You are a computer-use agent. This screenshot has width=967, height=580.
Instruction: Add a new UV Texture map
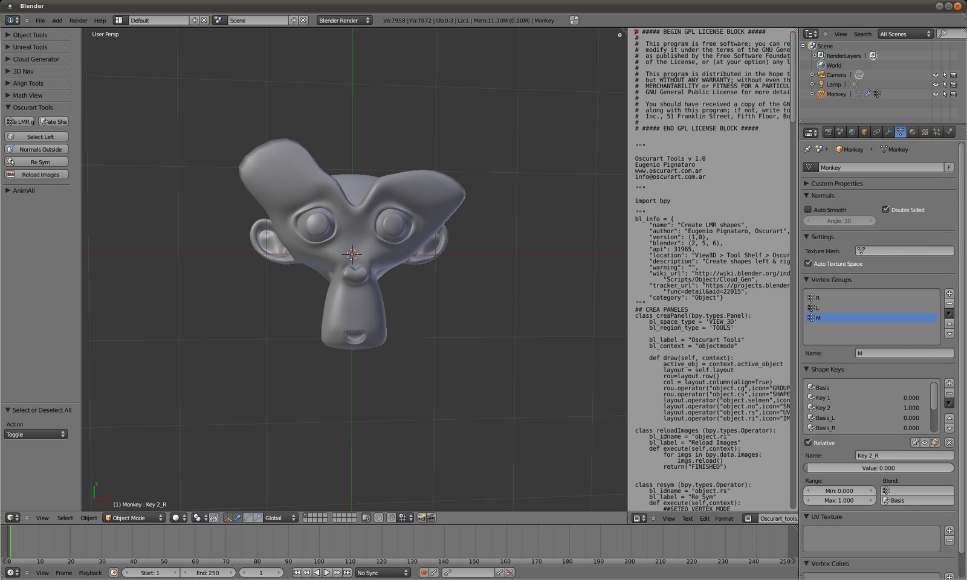[x=949, y=530]
